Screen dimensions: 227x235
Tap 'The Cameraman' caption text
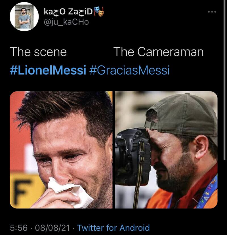click(158, 52)
